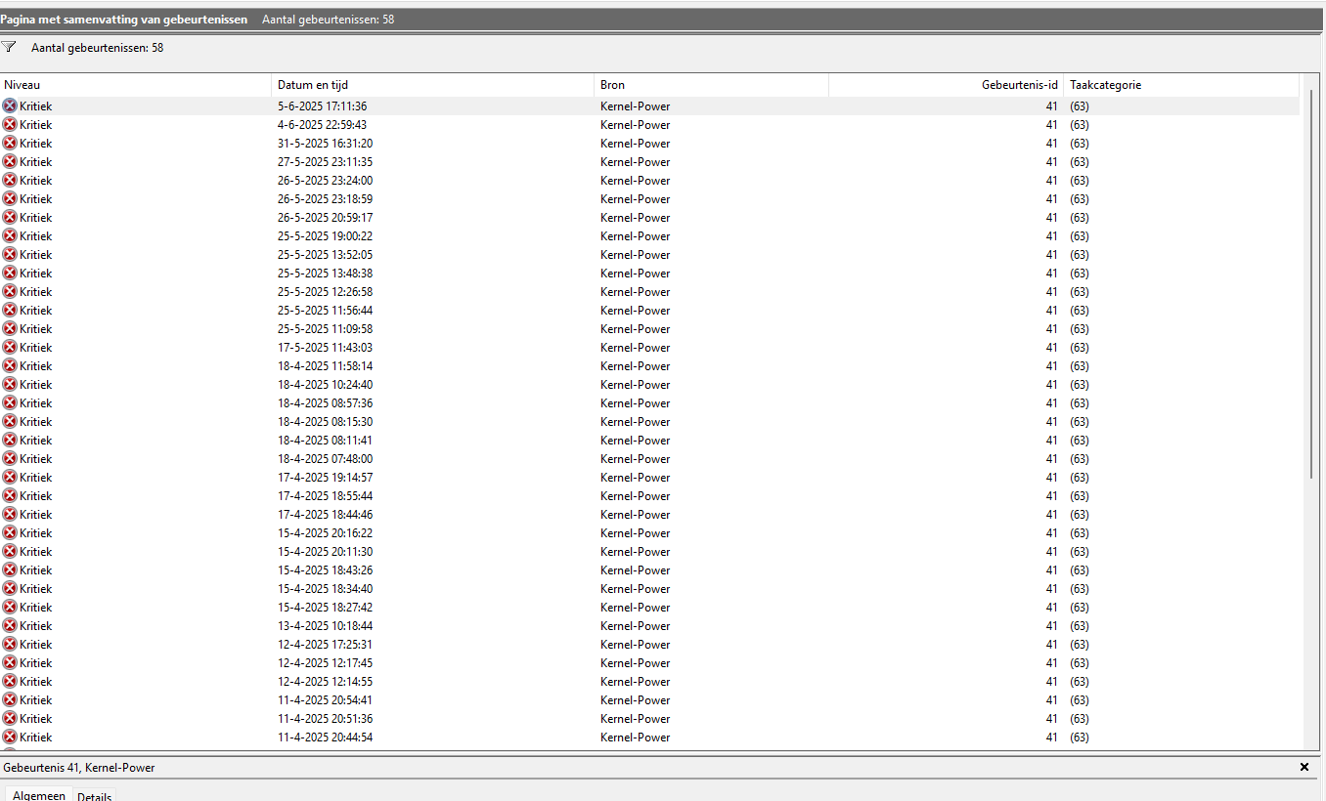This screenshot has height=801, width=1326.
Task: Select the date 15-4-2025 18:27:42
Action: (325, 608)
